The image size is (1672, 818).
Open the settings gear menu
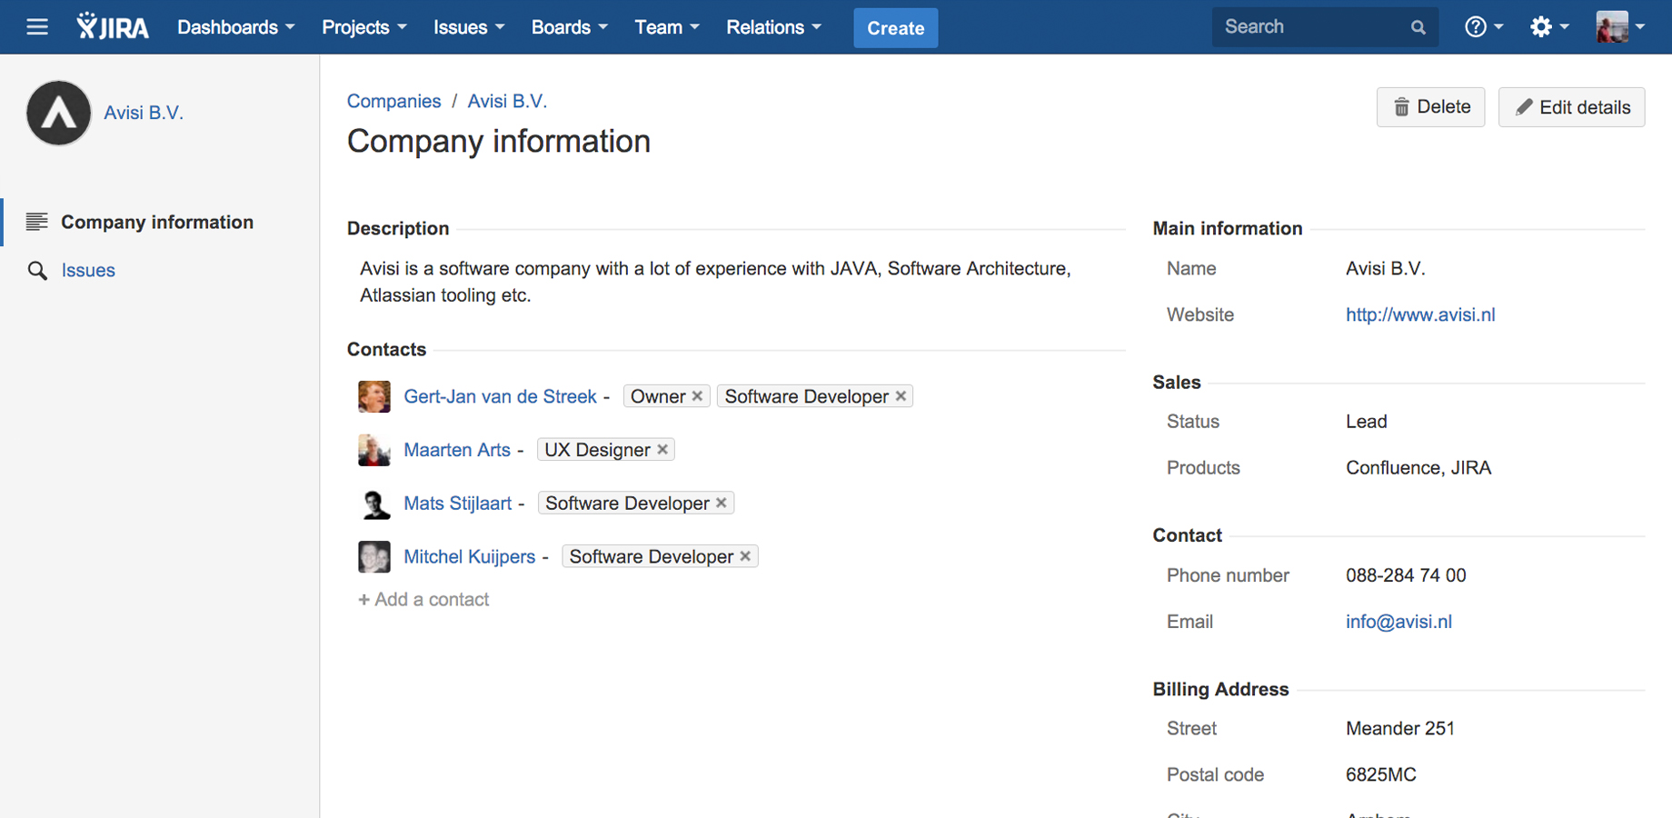[x=1548, y=27]
